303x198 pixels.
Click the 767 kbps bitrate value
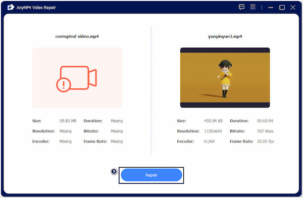click(265, 131)
